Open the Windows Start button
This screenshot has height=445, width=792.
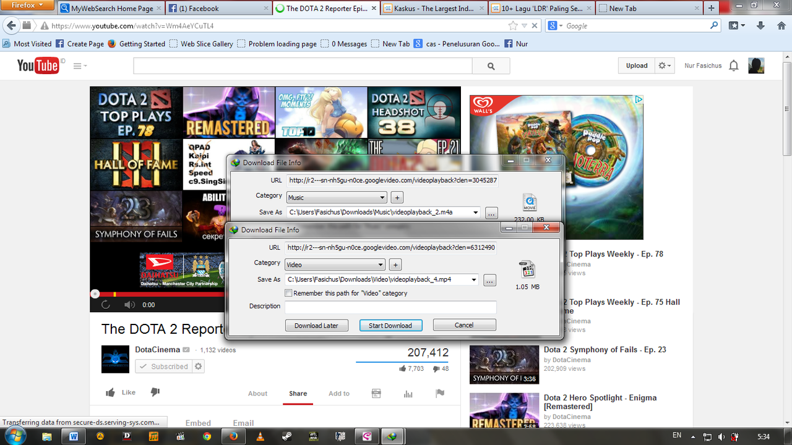click(x=14, y=436)
